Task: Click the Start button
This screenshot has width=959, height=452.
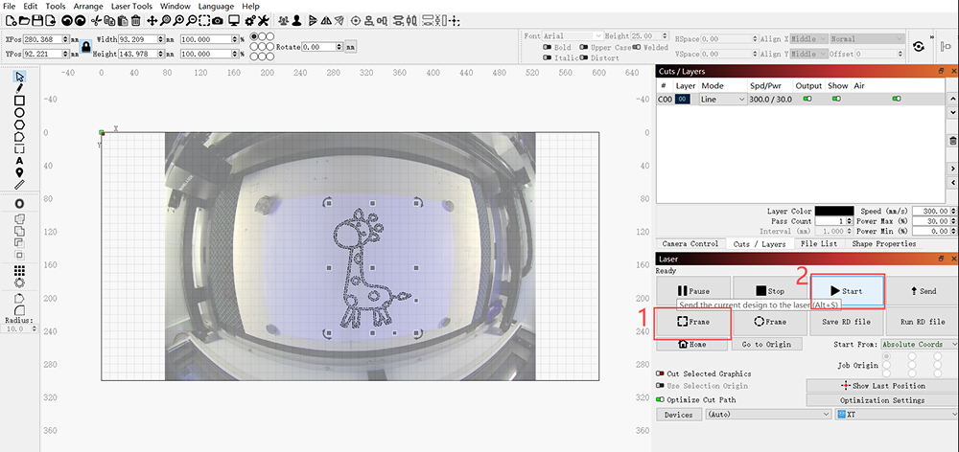Action: pyautogui.click(x=847, y=291)
